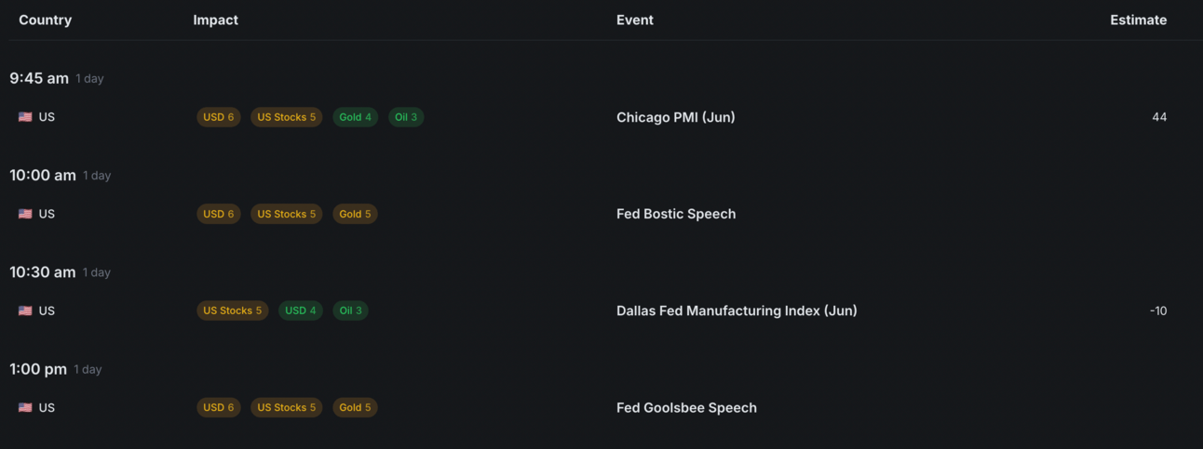
Task: Click the US flag in Dallas Fed row
Action: [x=25, y=310]
